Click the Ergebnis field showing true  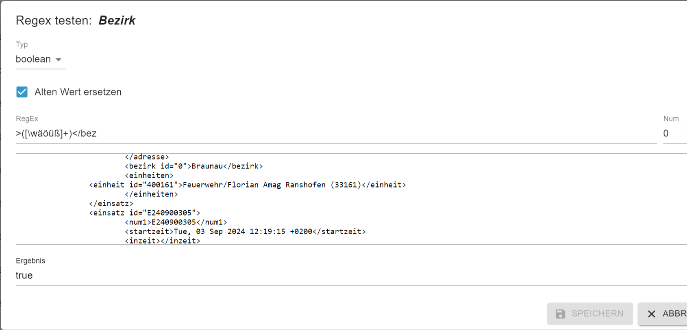pos(351,275)
